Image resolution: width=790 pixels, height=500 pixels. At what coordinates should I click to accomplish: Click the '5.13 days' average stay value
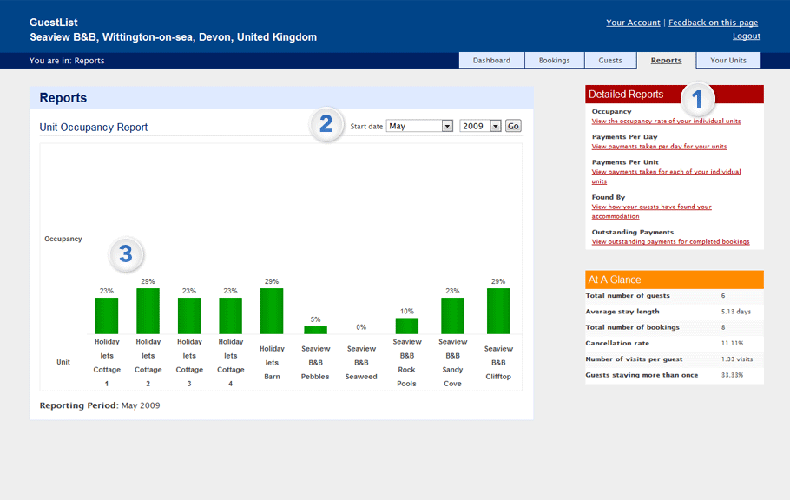[736, 312]
